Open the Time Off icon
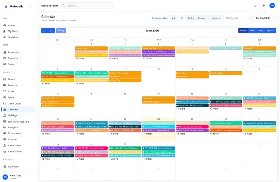 point(5,139)
